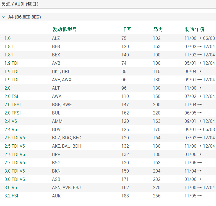Open the 2.0 FSI model link

pos(11,96)
